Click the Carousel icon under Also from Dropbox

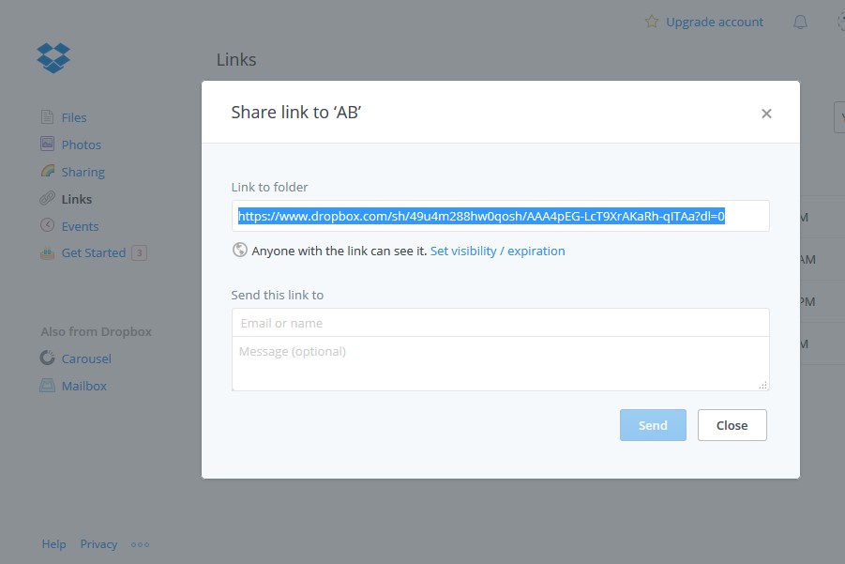pos(48,358)
